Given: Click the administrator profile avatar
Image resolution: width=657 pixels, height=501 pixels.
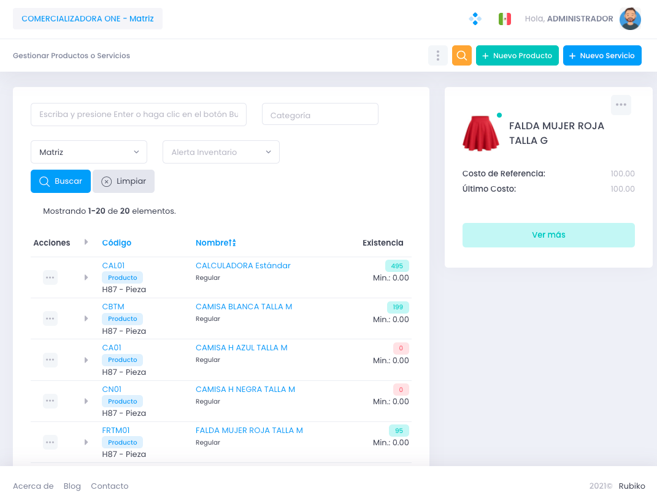Looking at the screenshot, I should (x=630, y=18).
